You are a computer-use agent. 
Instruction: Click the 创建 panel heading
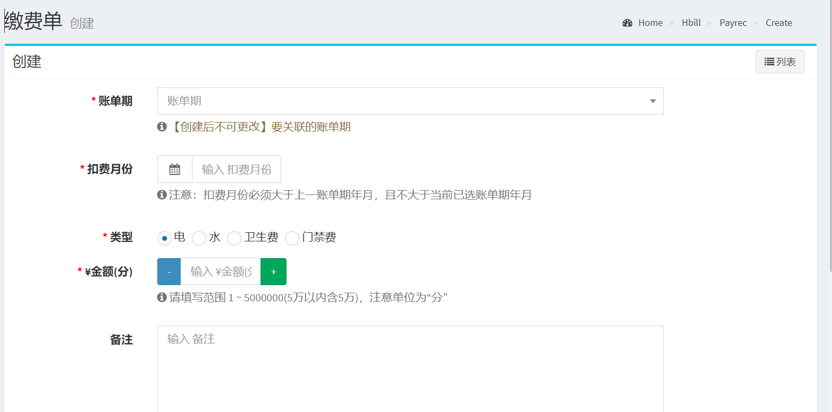pyautogui.click(x=27, y=62)
